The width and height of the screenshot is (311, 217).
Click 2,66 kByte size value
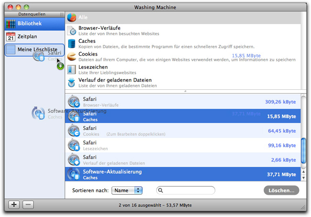click(284, 160)
